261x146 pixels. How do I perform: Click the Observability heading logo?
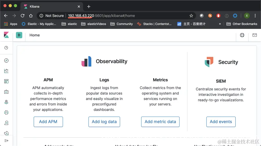[86, 61]
